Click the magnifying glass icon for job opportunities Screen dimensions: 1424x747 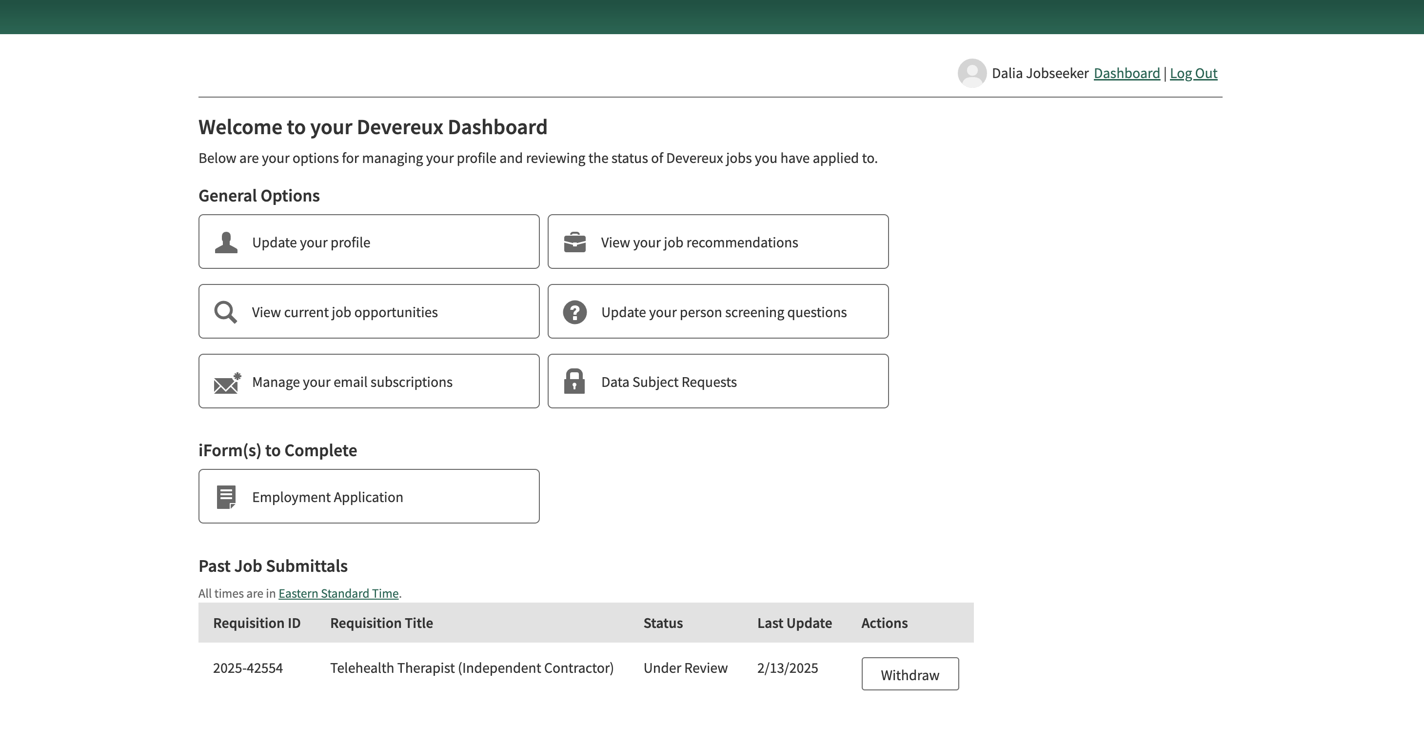point(226,312)
